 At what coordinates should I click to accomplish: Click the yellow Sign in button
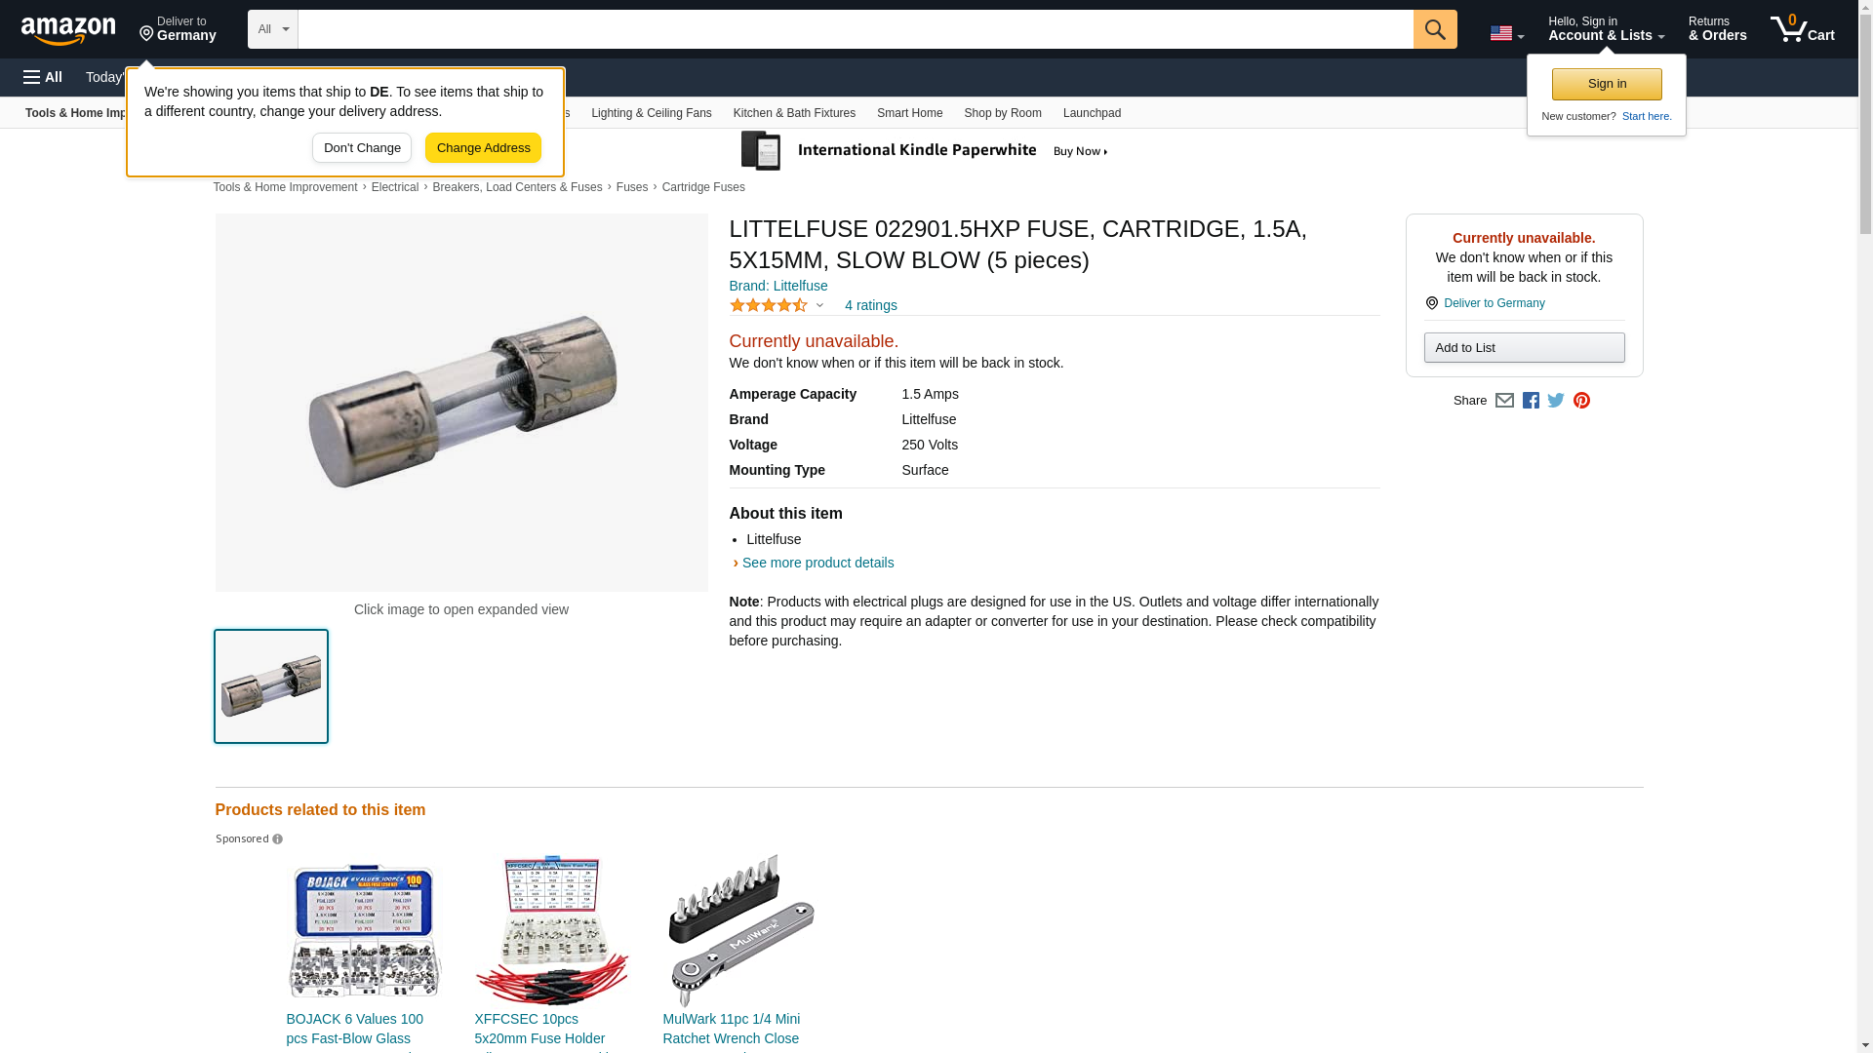(x=1607, y=84)
